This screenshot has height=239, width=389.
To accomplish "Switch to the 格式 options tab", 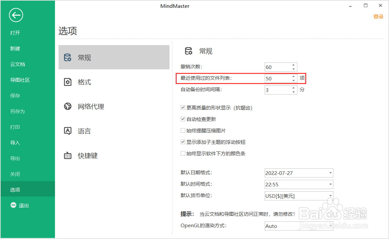I will 114,82.
